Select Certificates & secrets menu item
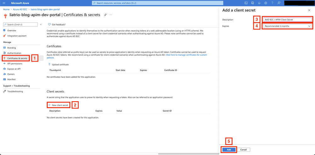 [17, 58]
